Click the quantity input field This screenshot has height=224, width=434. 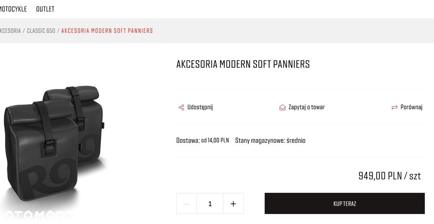pyautogui.click(x=210, y=204)
